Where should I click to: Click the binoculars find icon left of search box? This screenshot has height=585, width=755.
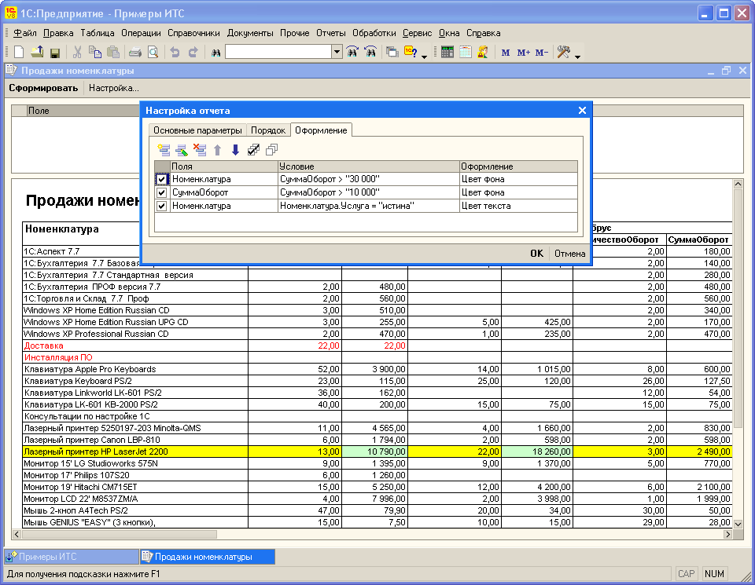coord(215,53)
